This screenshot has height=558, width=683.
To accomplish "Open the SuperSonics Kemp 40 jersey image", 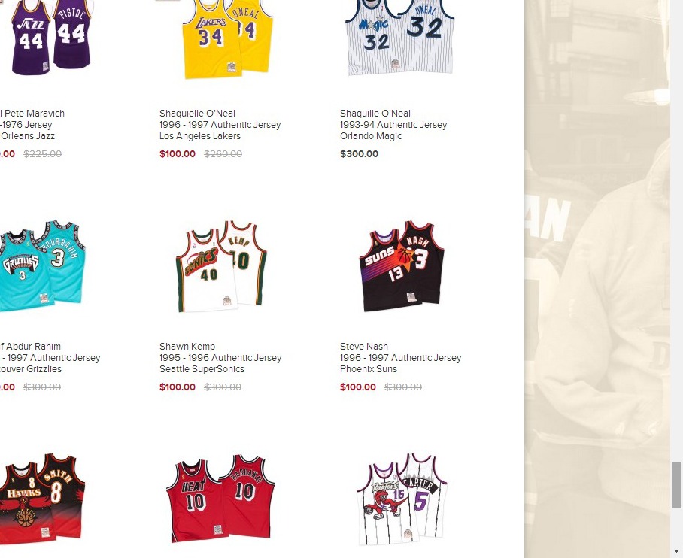I will (221, 266).
